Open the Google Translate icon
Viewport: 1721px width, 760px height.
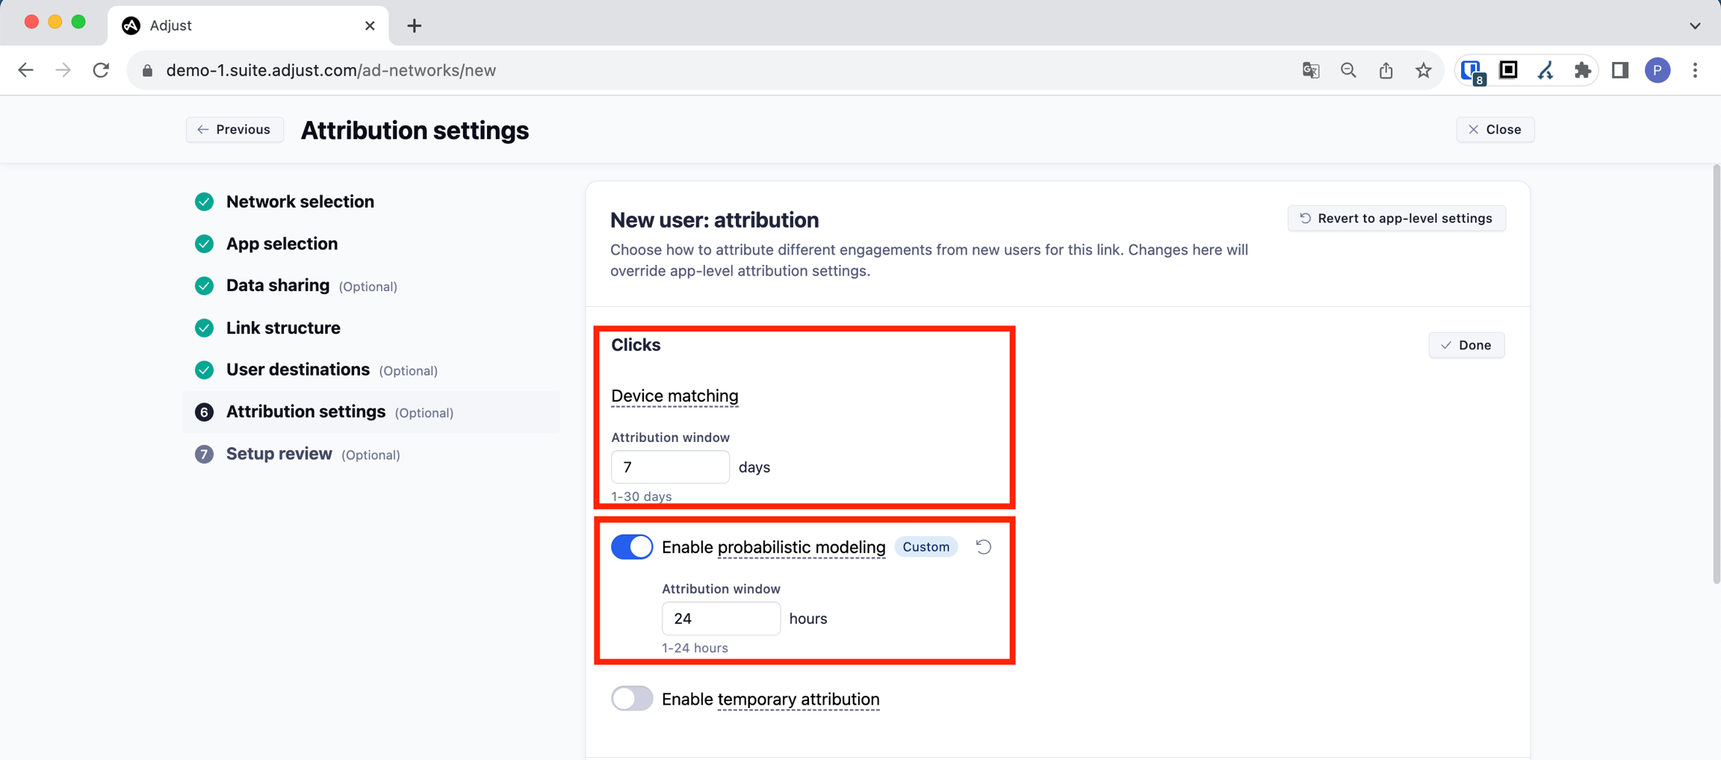(1310, 70)
